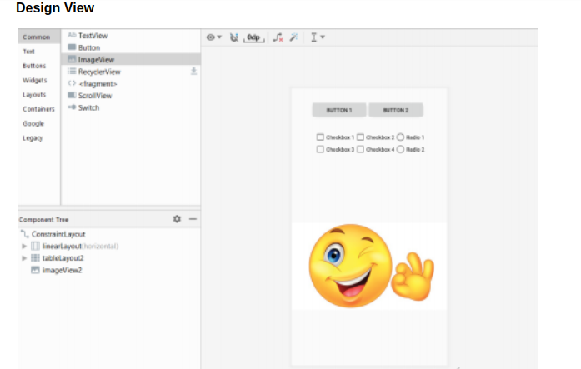Select the Common palette category

[x=38, y=37]
